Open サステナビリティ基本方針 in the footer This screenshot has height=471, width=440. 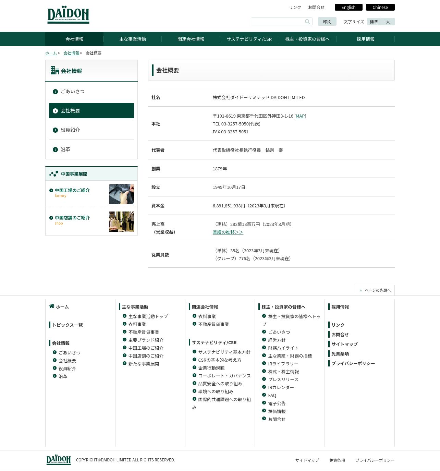(x=224, y=352)
